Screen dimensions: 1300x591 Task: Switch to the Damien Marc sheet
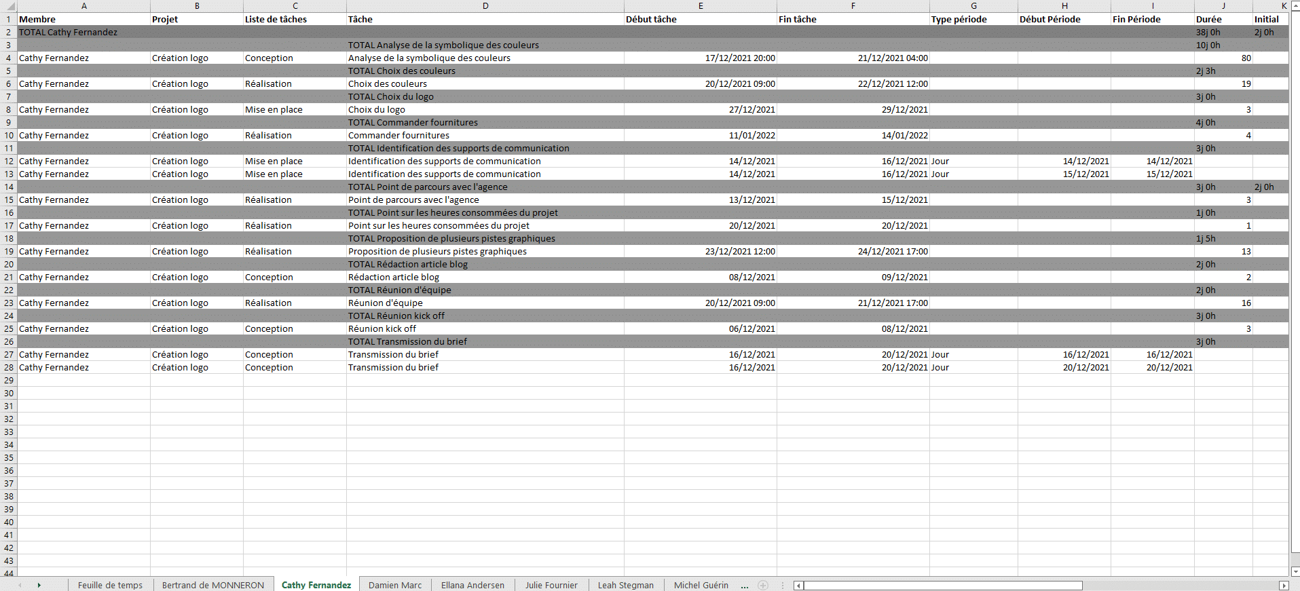(395, 585)
